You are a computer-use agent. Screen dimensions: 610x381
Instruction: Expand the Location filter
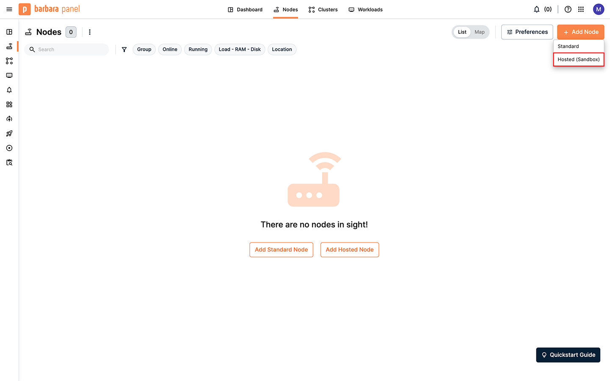point(282,50)
